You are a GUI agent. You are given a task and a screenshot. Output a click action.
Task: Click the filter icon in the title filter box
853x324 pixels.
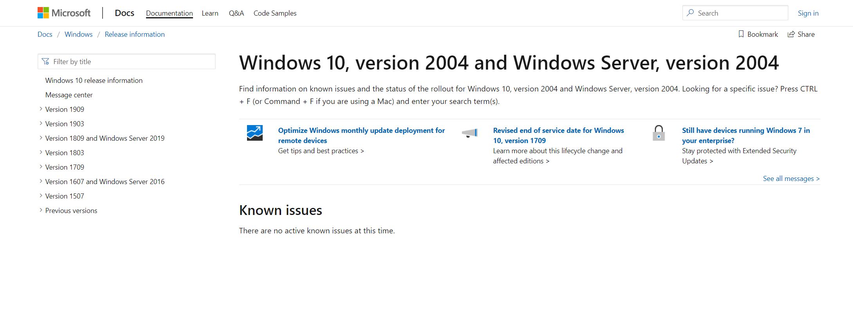pyautogui.click(x=45, y=61)
